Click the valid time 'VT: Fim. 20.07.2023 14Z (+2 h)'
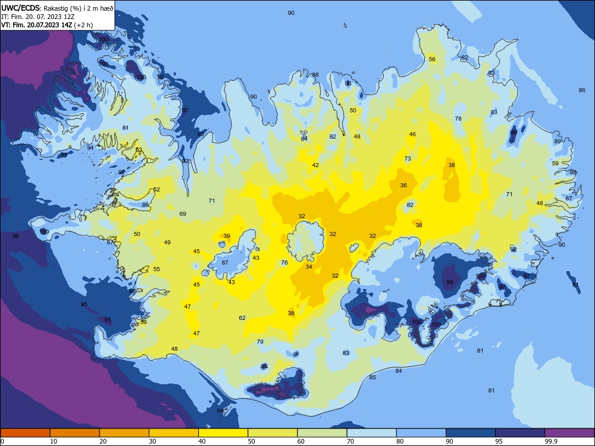595x446 pixels. pos(46,25)
